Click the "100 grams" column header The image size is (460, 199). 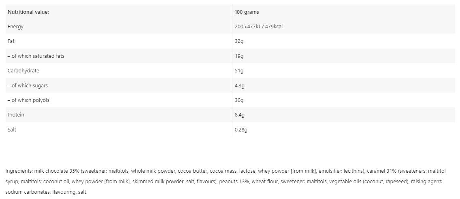(x=247, y=12)
